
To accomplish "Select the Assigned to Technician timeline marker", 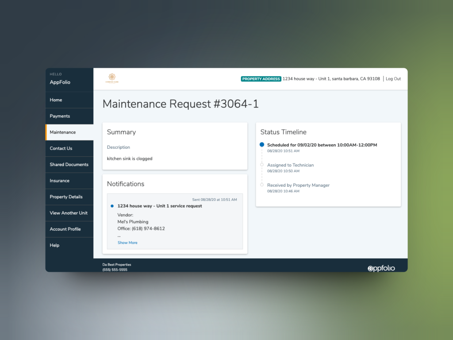I will click(x=262, y=165).
